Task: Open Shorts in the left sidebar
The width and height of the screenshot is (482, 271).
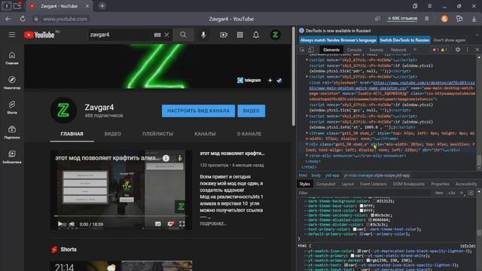Action: (12, 107)
